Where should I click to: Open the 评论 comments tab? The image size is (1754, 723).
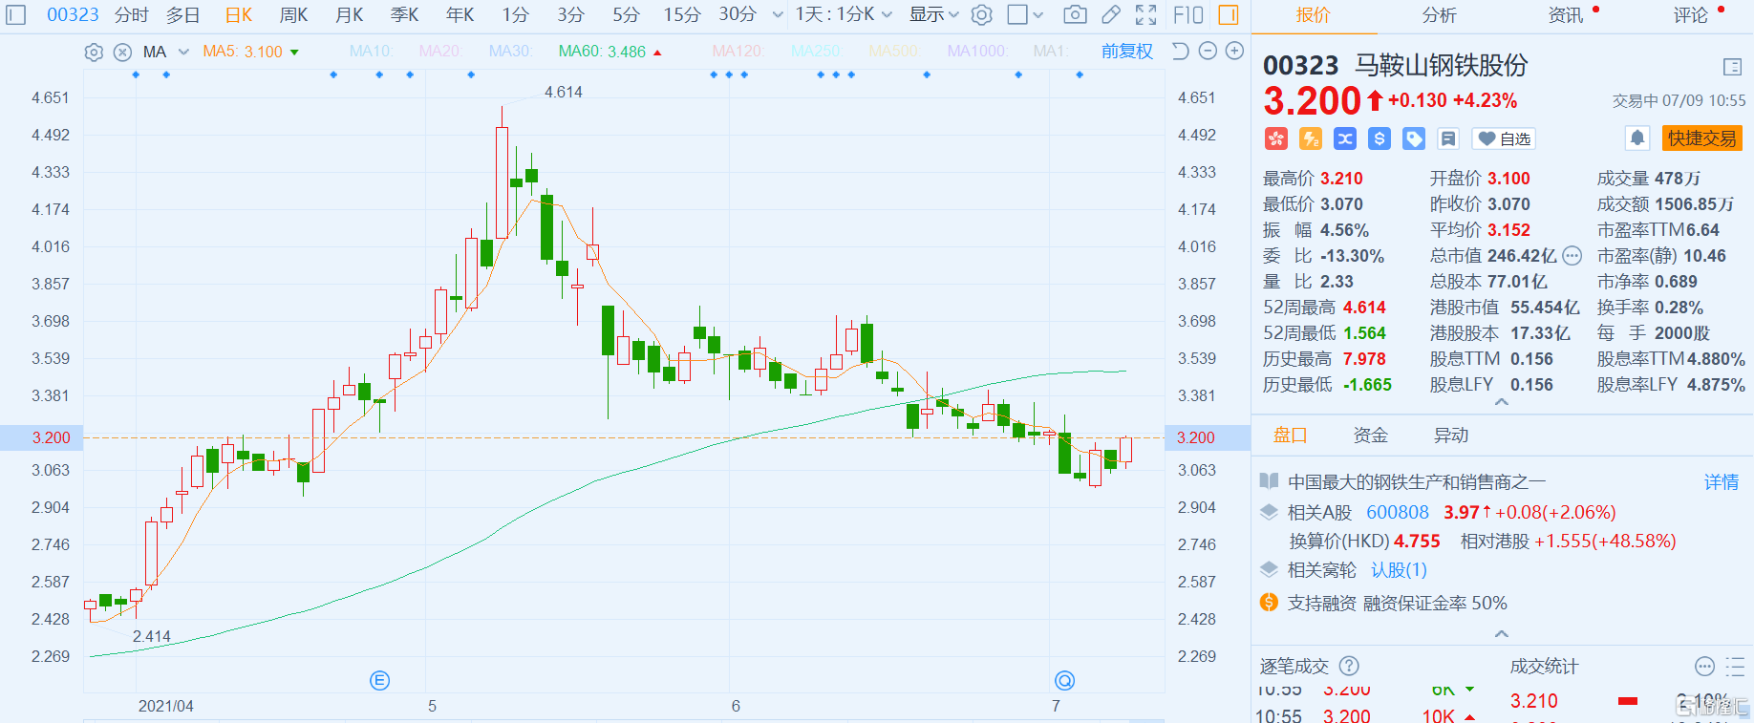pyautogui.click(x=1690, y=15)
